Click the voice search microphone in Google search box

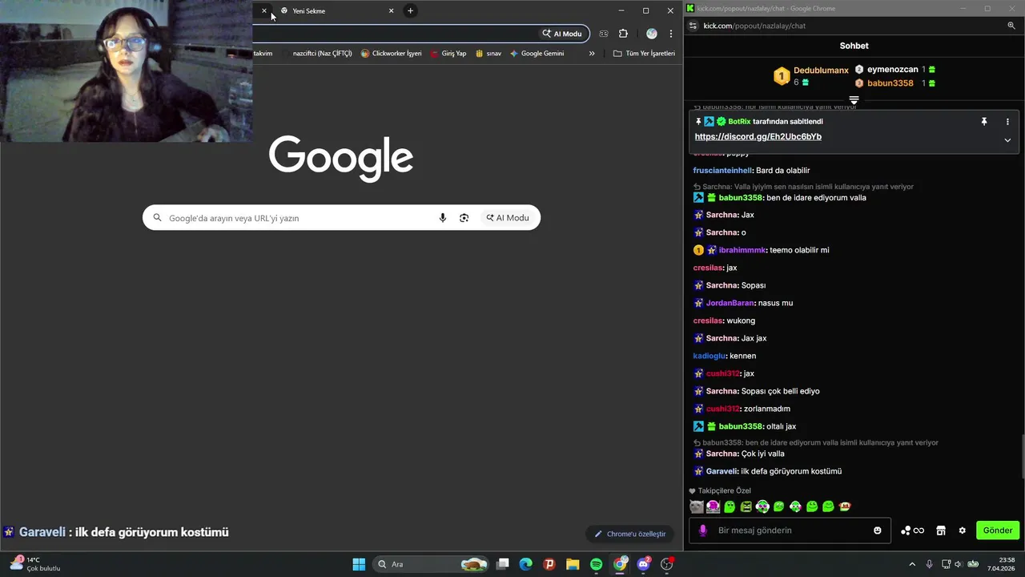(x=443, y=218)
